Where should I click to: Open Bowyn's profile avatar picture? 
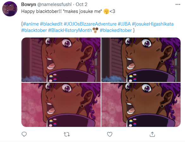pyautogui.click(x=10, y=9)
